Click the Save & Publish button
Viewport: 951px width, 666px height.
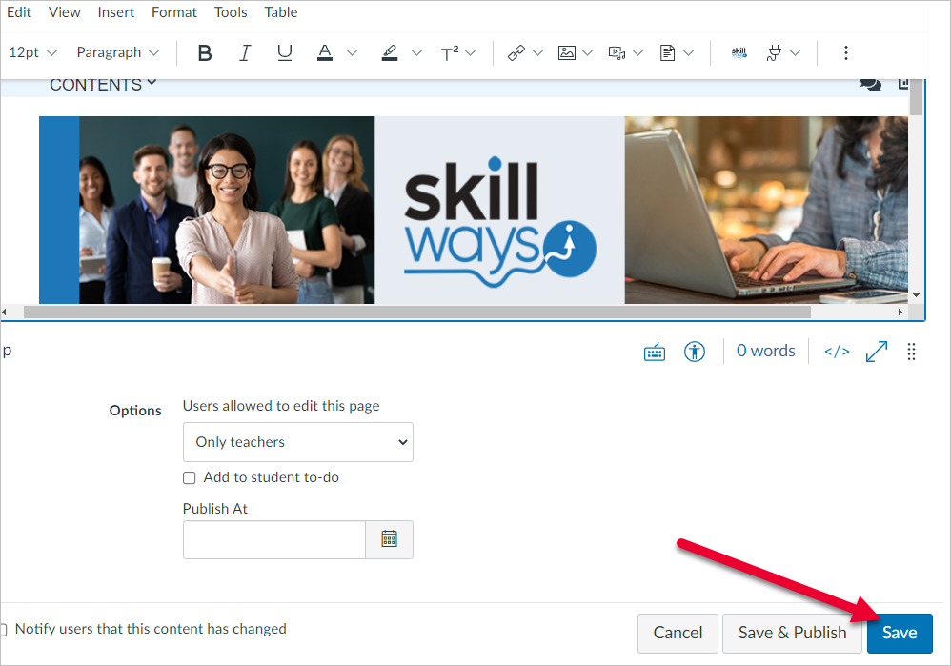coord(792,634)
